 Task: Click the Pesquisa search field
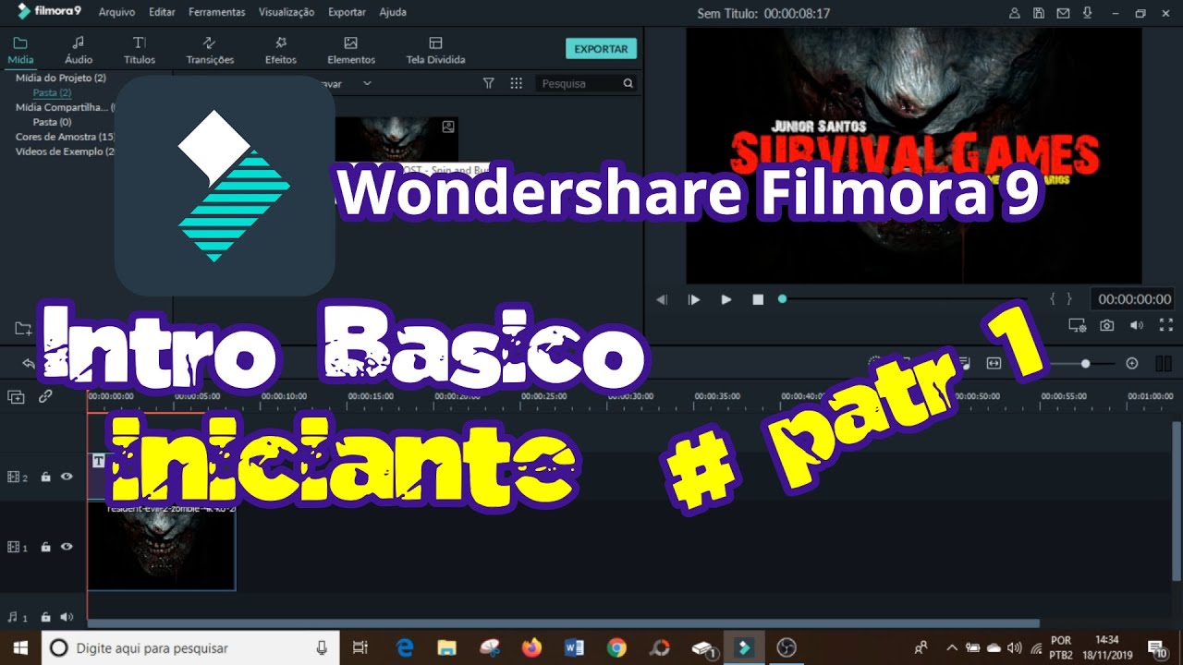point(586,83)
